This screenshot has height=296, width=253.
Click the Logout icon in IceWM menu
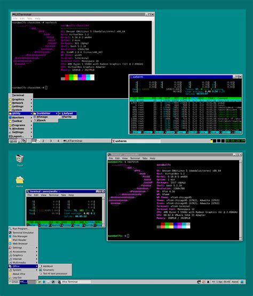pos(10,137)
